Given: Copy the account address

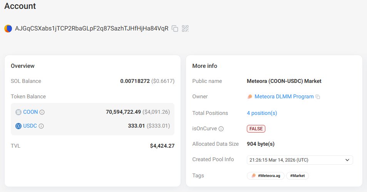Looking at the screenshot, I should [175, 29].
